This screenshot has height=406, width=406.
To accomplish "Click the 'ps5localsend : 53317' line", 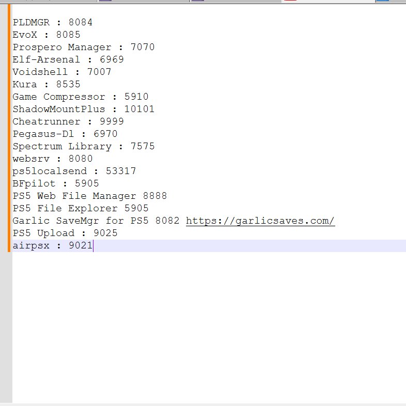I will click(74, 171).
